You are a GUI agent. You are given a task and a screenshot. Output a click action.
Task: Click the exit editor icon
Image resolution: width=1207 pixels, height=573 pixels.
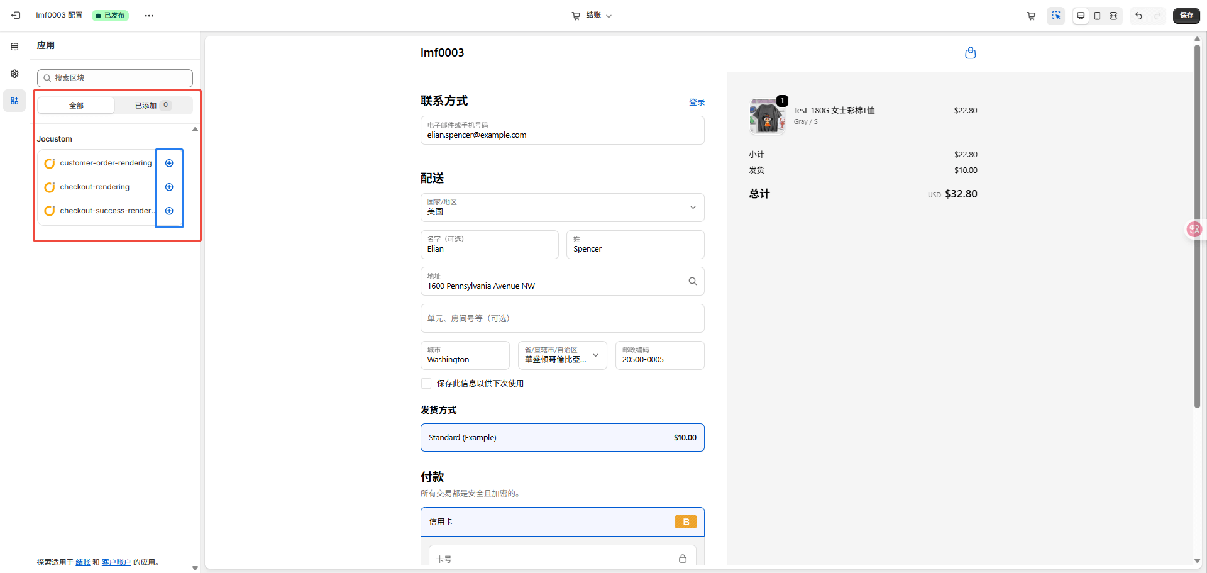[x=16, y=15]
